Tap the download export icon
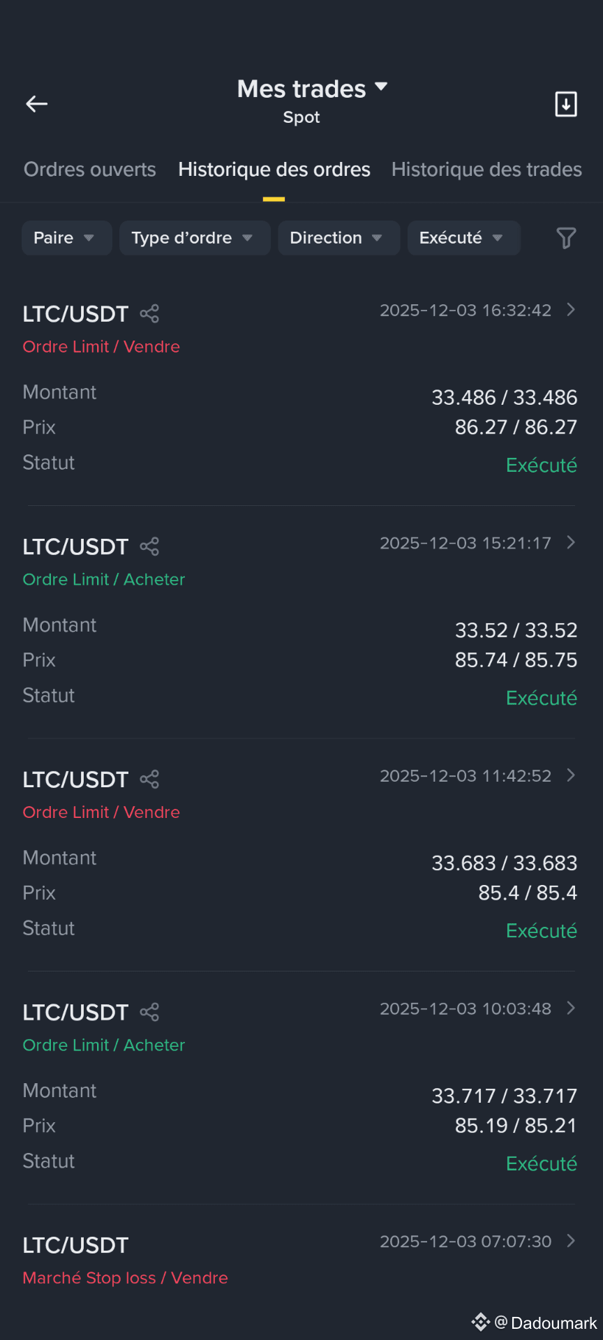Screen dimensions: 603x1340 click(x=566, y=104)
